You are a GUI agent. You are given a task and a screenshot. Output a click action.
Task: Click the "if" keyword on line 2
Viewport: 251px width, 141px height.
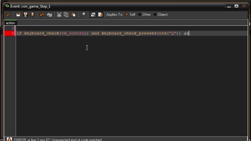coord(19,33)
